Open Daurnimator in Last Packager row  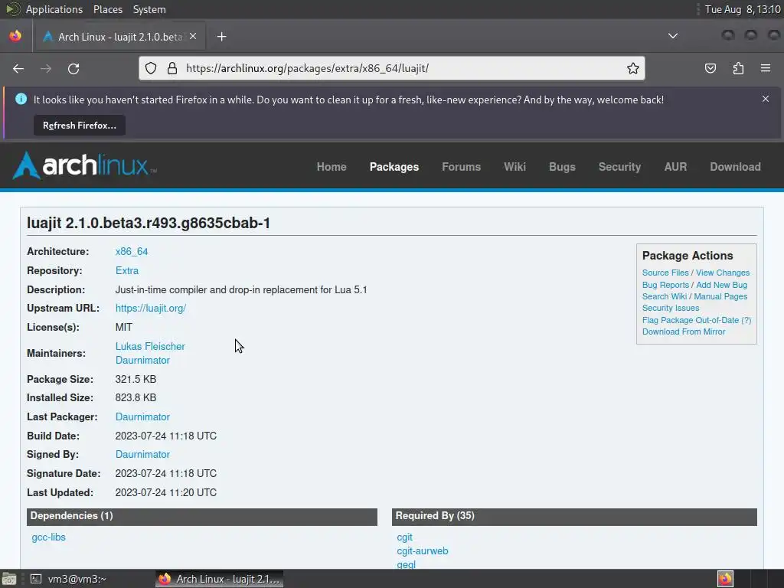pos(142,417)
